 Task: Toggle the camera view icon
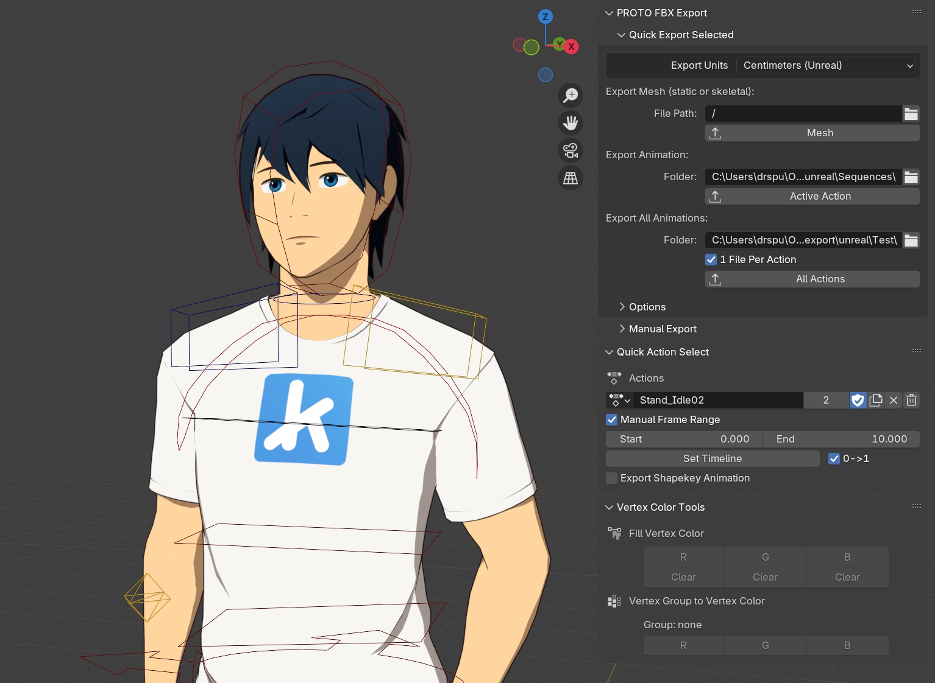(x=571, y=150)
